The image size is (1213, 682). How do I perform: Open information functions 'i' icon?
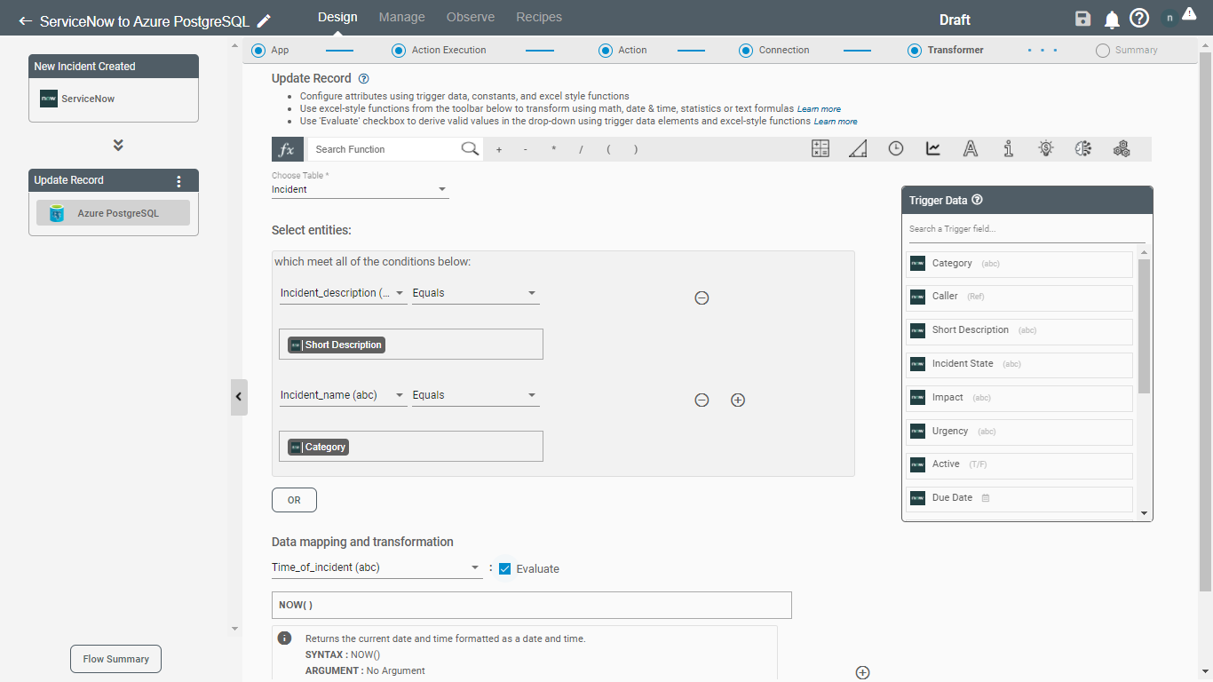coord(1009,149)
